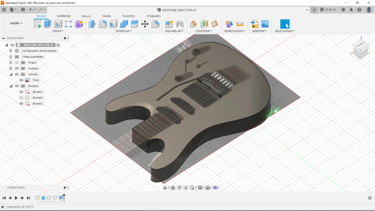Open the Insert SVG tool

[255, 24]
